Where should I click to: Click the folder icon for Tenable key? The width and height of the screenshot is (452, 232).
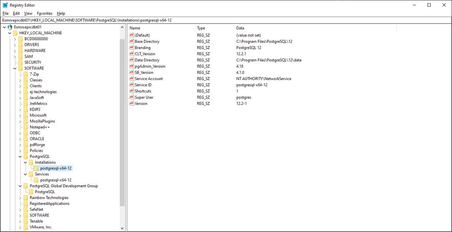tap(26, 221)
